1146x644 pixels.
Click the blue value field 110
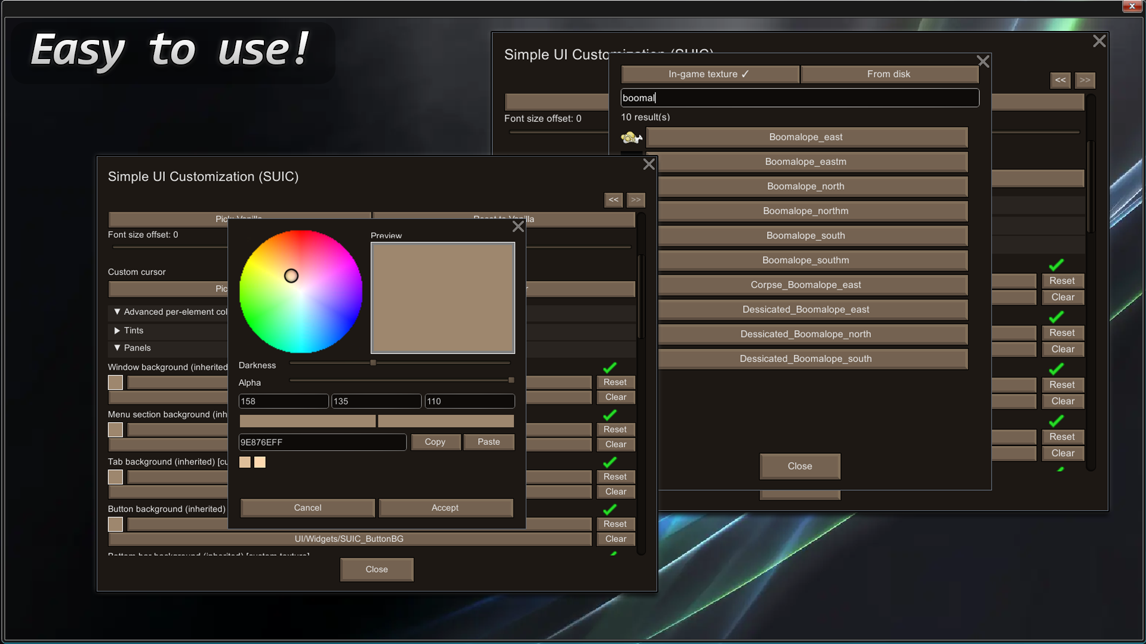click(470, 401)
